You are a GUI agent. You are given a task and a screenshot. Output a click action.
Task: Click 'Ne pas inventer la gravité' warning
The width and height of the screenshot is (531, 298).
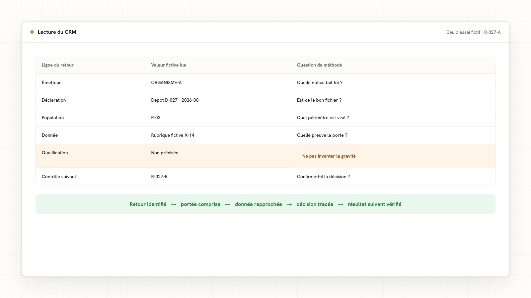tap(329, 156)
